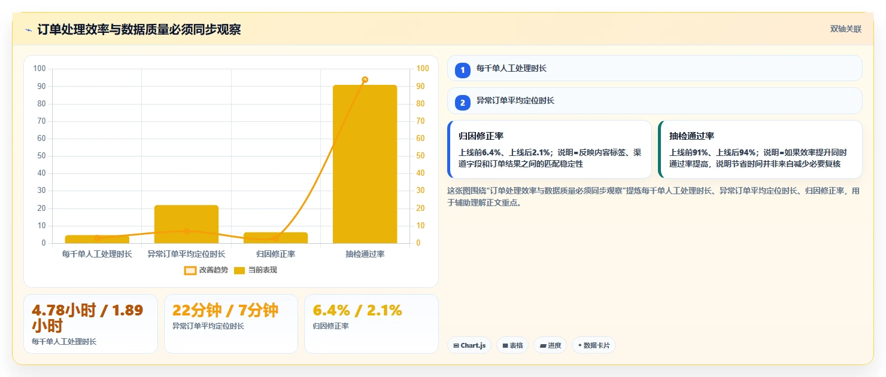Screen dimensions: 886x377
Task: Click x-axis label 每千单人工处理时长
Action: click(97, 254)
